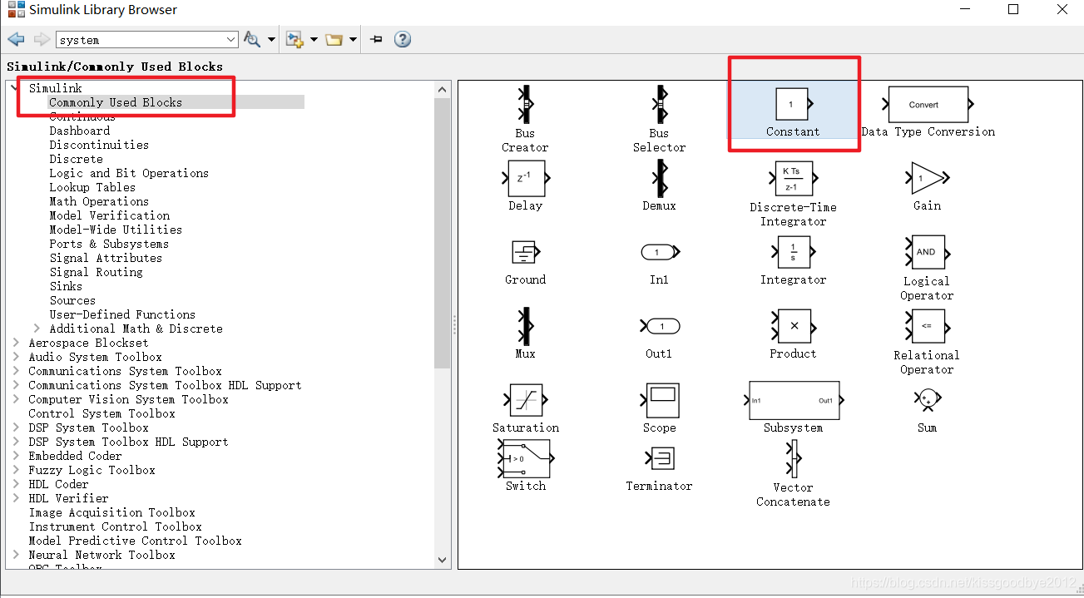
Task: Open the search box dropdown arrow
Action: pyautogui.click(x=231, y=39)
